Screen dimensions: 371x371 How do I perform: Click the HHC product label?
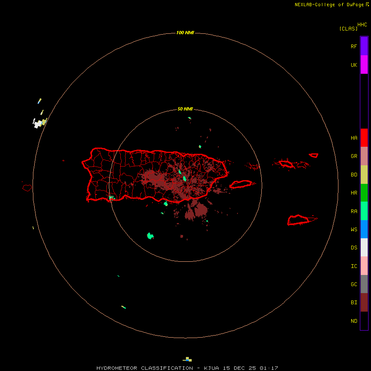pos(362,25)
